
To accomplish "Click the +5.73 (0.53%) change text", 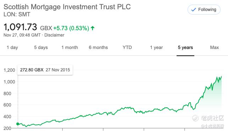I will (x=71, y=28).
